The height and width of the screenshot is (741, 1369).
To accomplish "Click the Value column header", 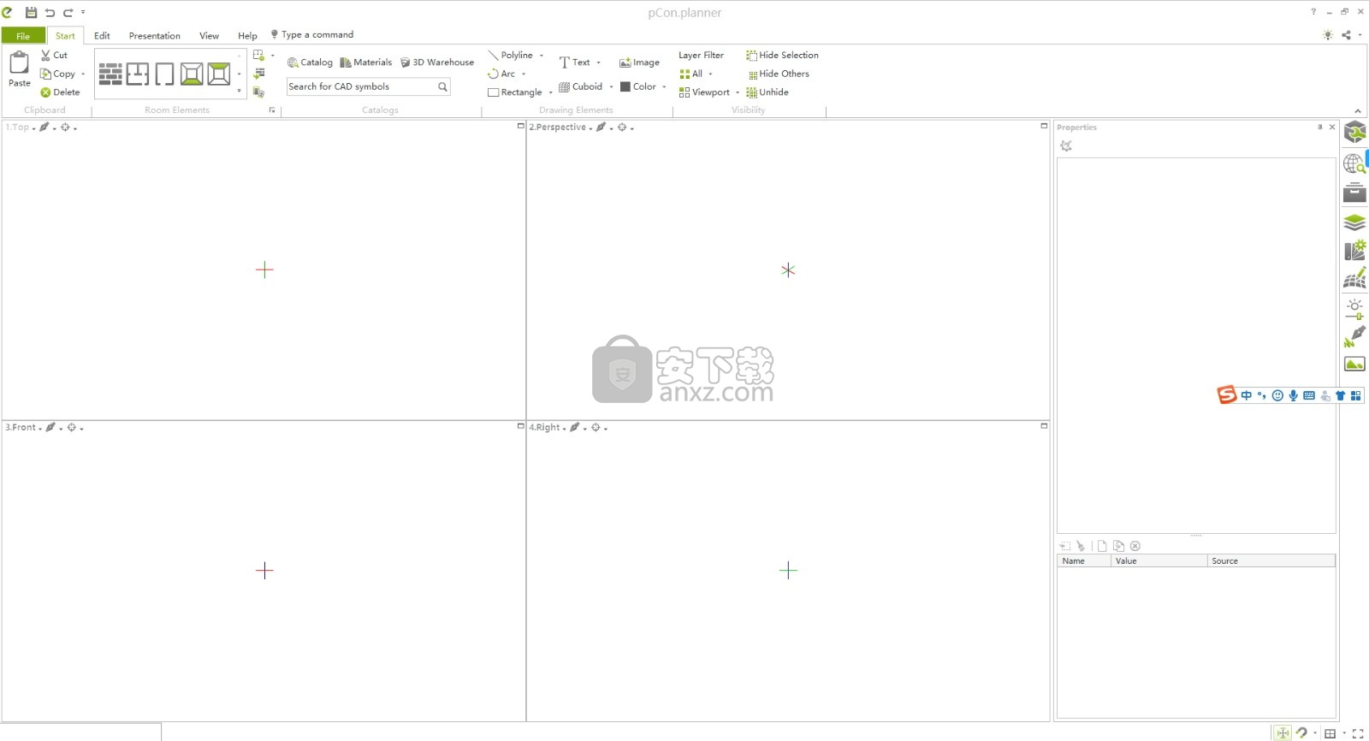I will pos(1159,561).
